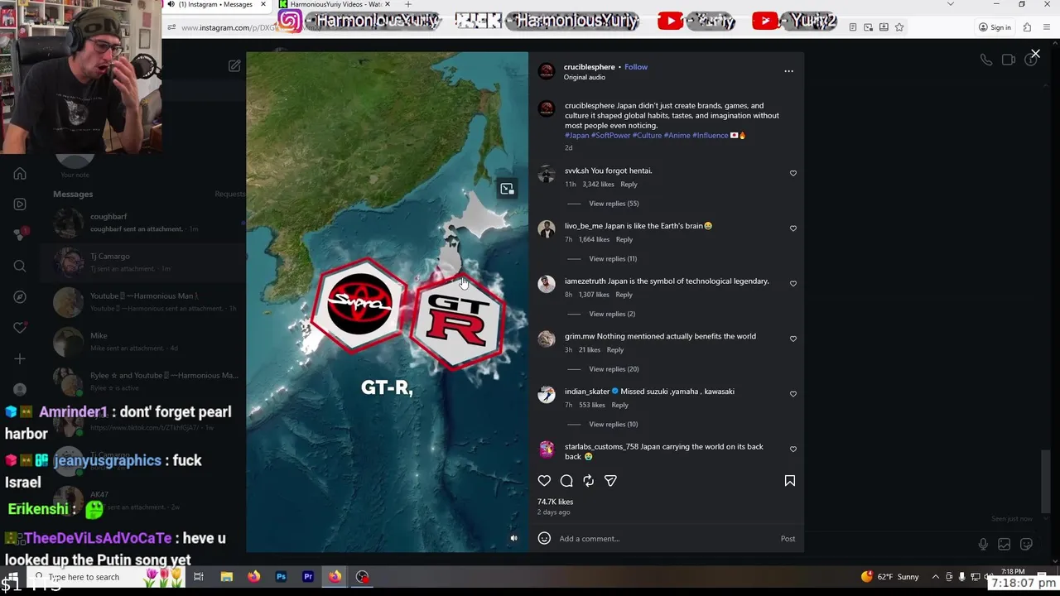This screenshot has height=596, width=1060.
Task: Click the Create plus icon in sidebar
Action: [x=20, y=358]
